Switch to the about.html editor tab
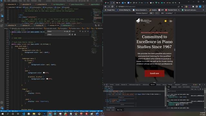This screenshot has width=206, height=116. [x=26, y=4]
